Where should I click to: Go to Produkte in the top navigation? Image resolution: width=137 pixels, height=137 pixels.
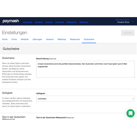point(60,22)
